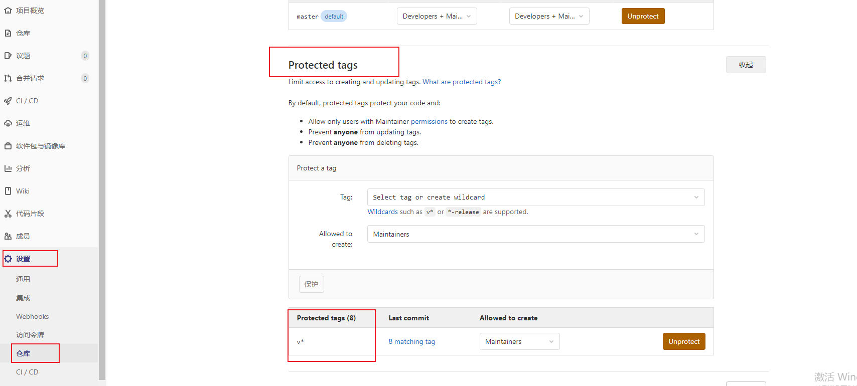The image size is (857, 386).
Task: Open the 项目概览 home icon
Action: coord(8,11)
